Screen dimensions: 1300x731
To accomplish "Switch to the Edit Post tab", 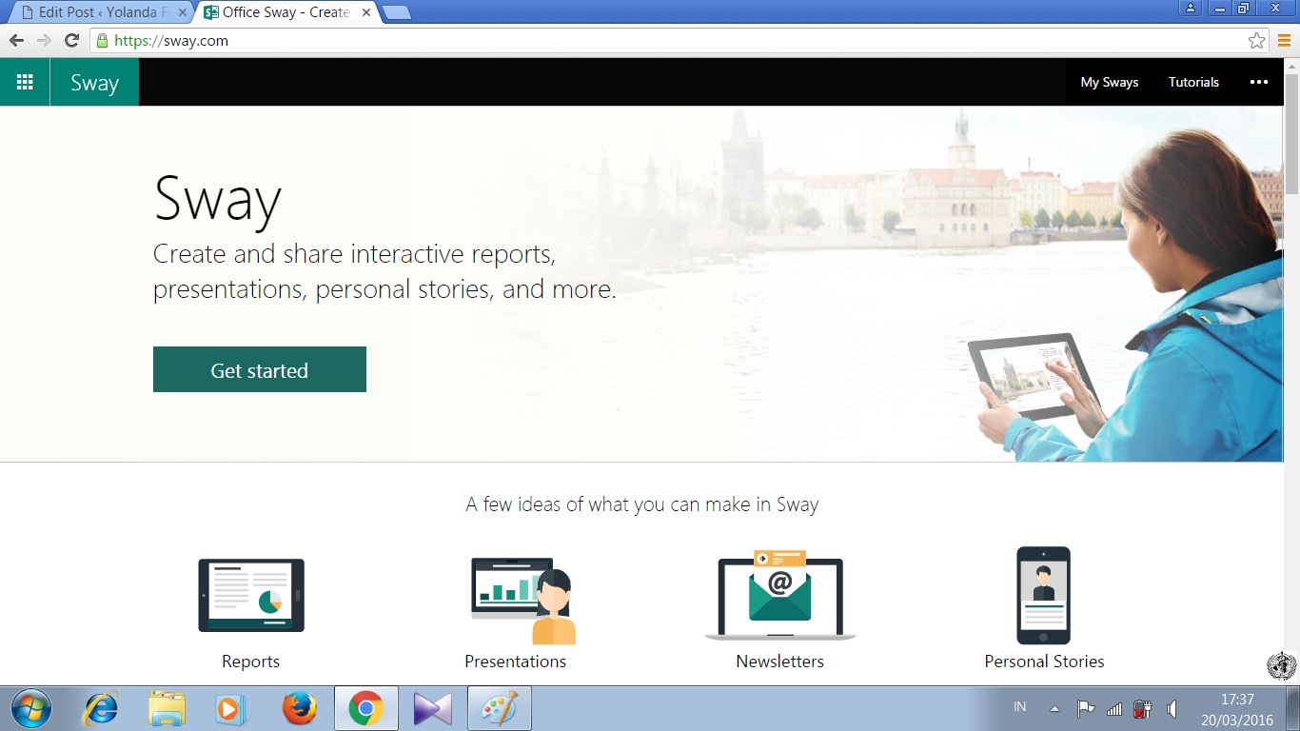I will tap(100, 12).
